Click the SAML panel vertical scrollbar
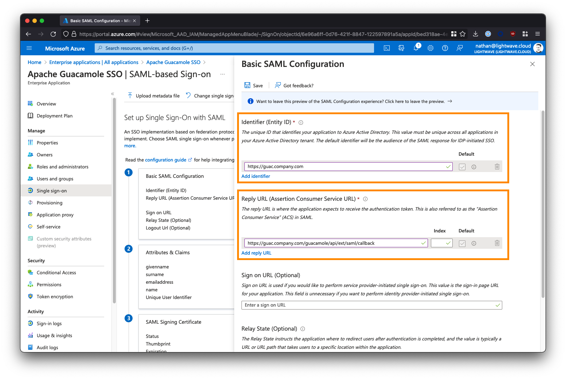The width and height of the screenshot is (566, 379). [x=543, y=204]
